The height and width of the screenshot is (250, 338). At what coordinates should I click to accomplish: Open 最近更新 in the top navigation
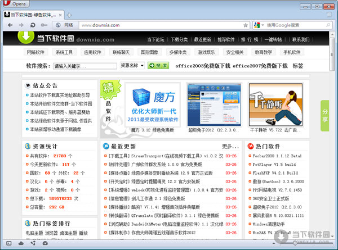coord(202,39)
